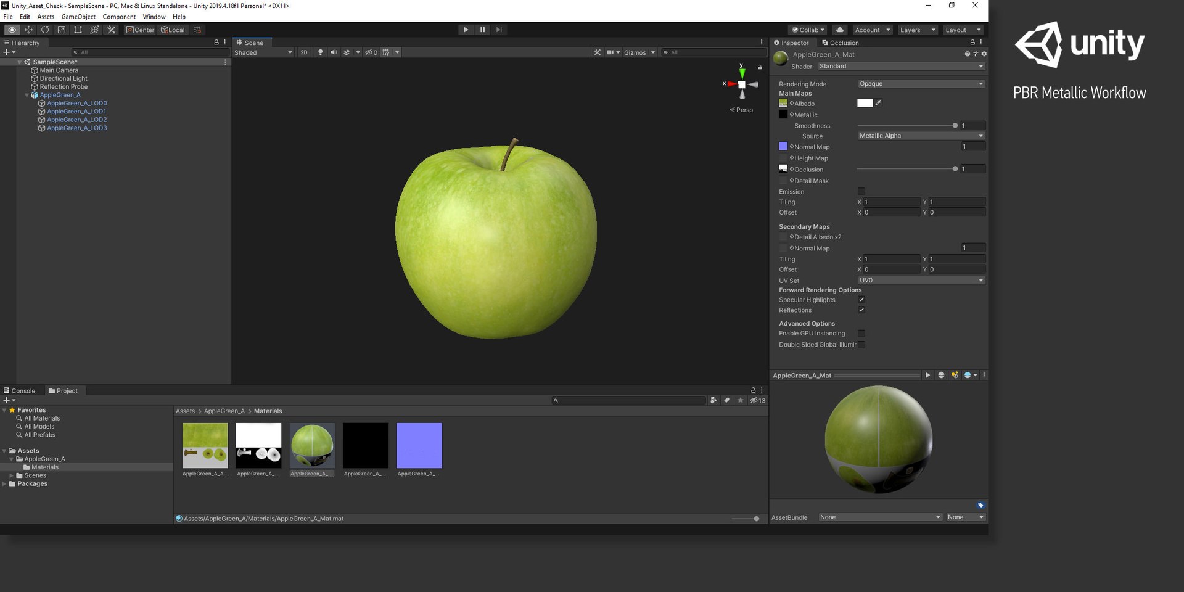Open the Collab dropdown
Image resolution: width=1184 pixels, height=592 pixels.
808,30
